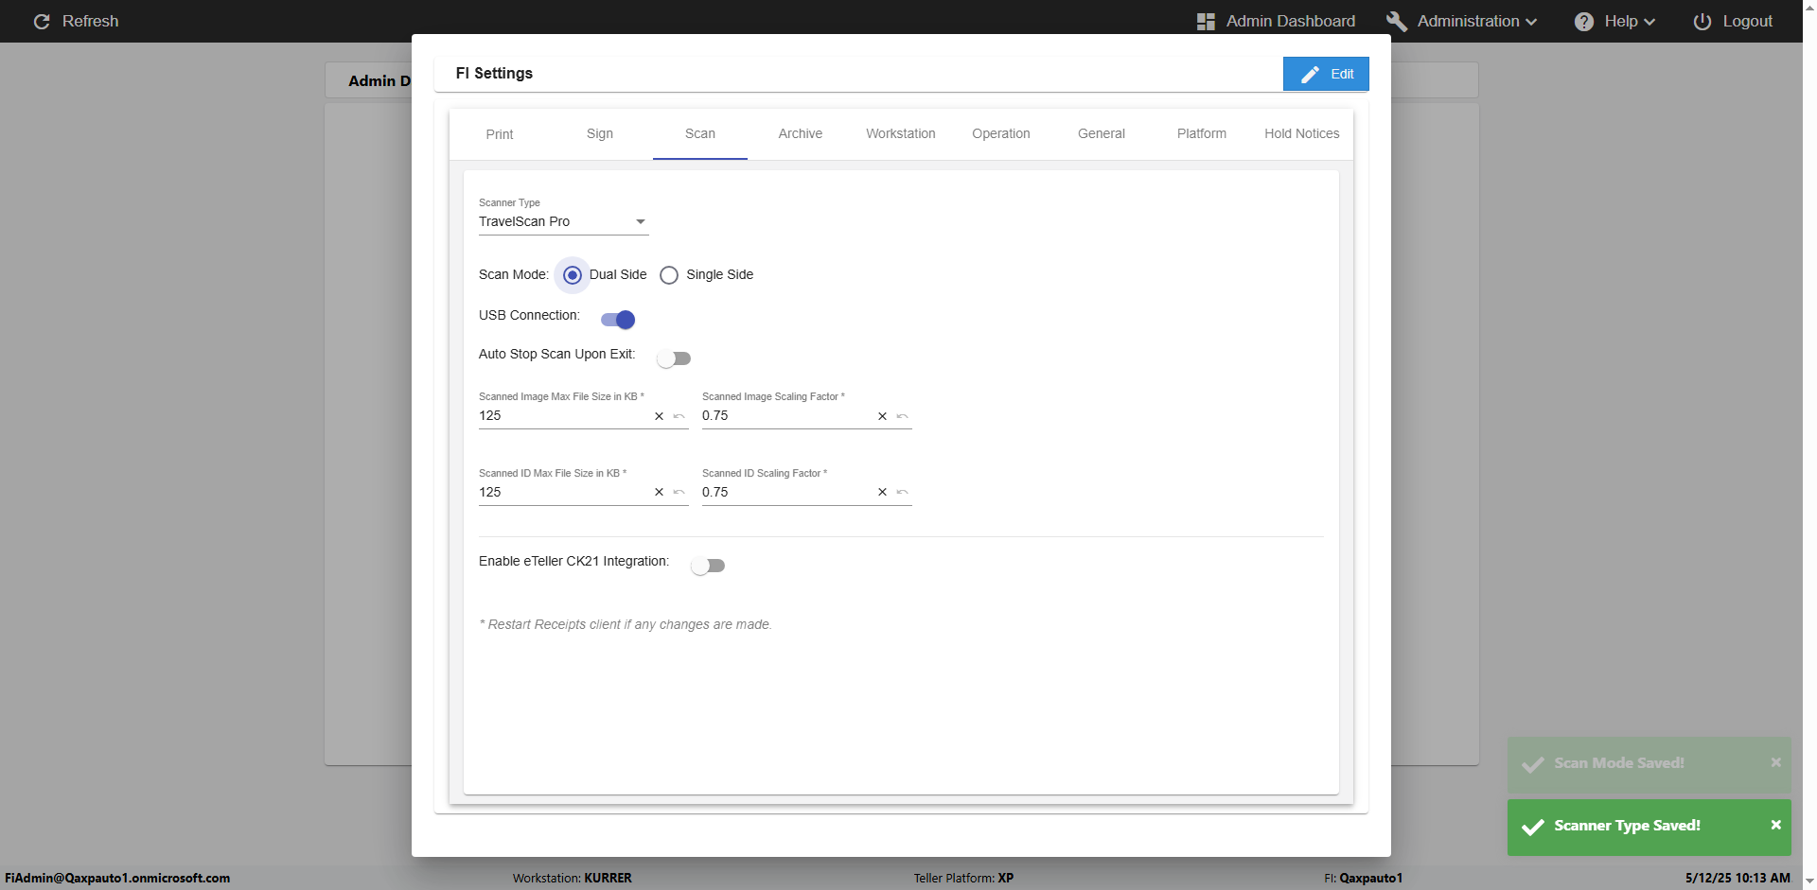View the Hold Notices tab
The width and height of the screenshot is (1817, 890).
[x=1302, y=134]
